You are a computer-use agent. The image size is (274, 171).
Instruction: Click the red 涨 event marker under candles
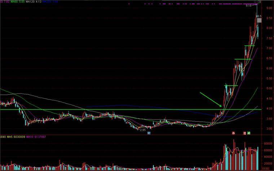pyautogui.click(x=233, y=133)
